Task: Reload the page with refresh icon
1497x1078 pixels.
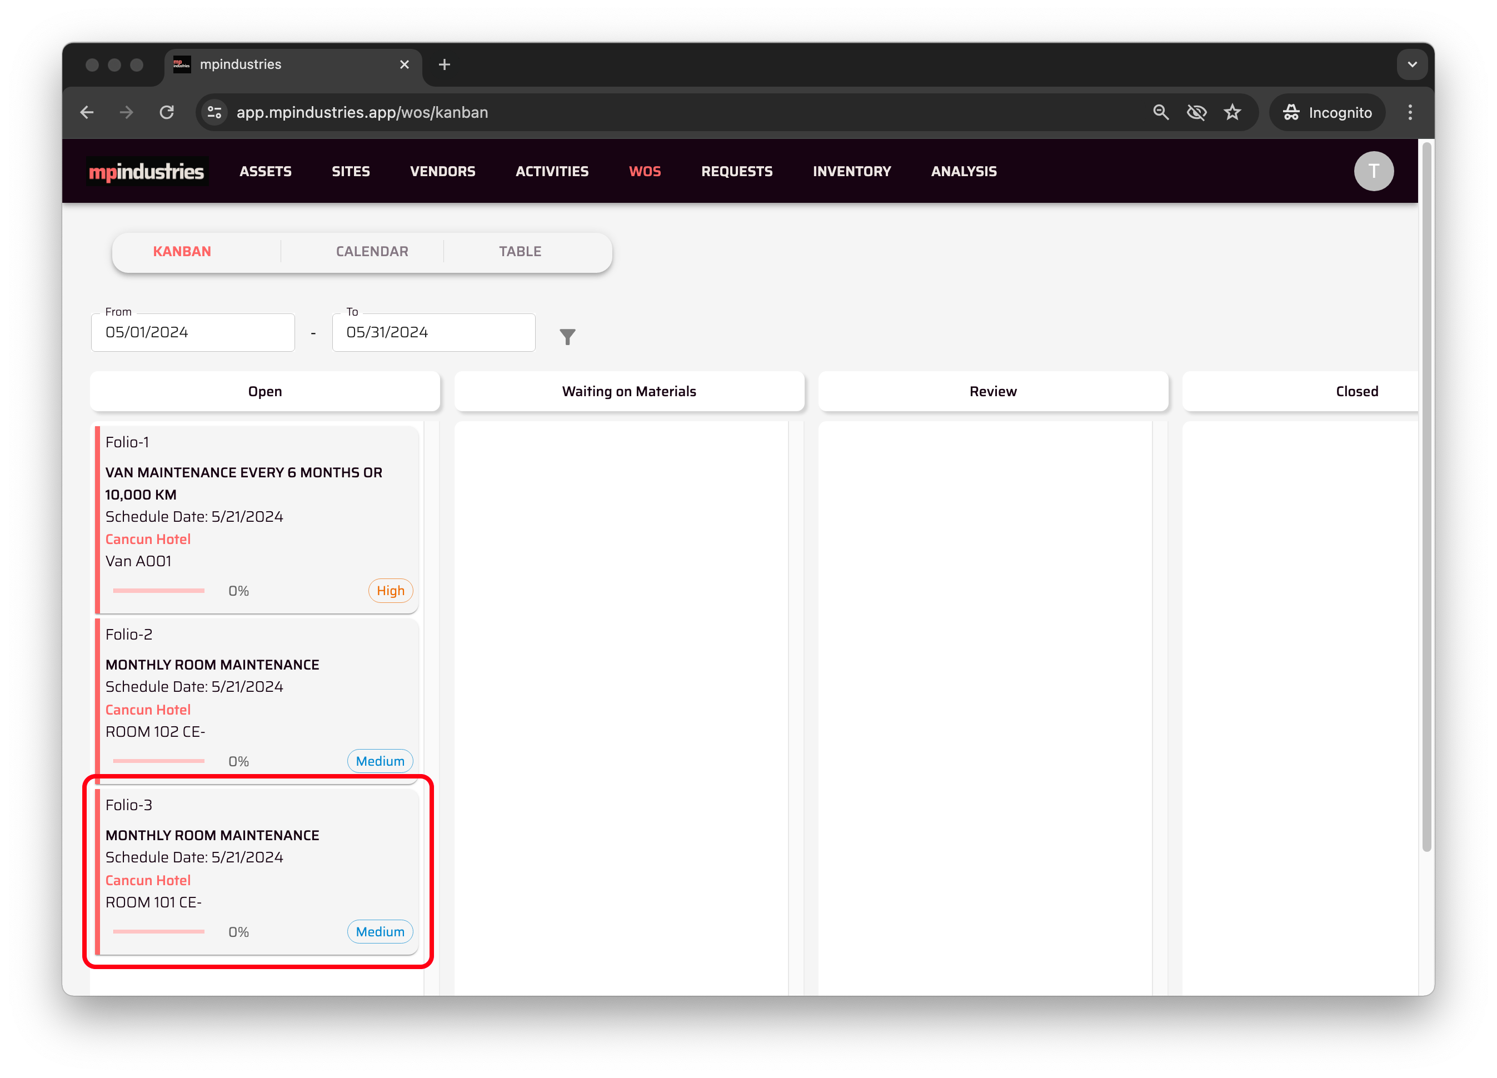Action: [x=167, y=112]
